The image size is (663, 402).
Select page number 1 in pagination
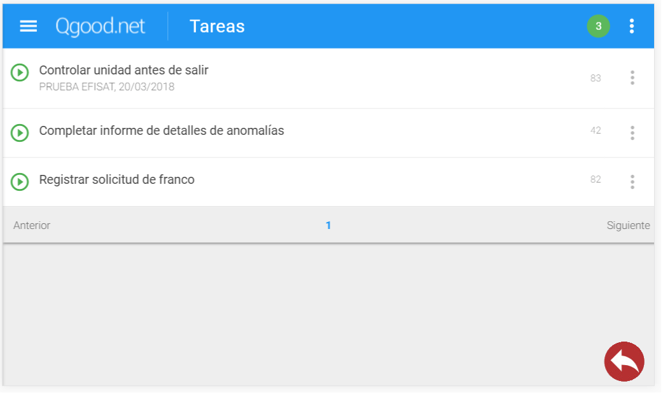coord(328,225)
